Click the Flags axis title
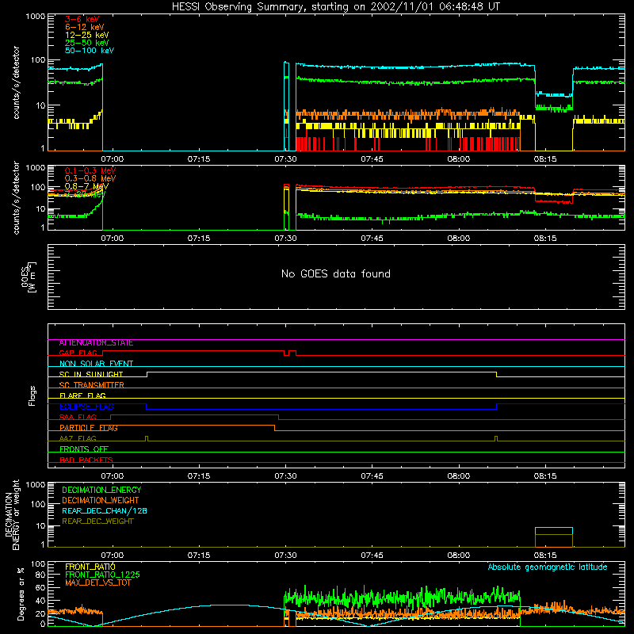 point(32,395)
